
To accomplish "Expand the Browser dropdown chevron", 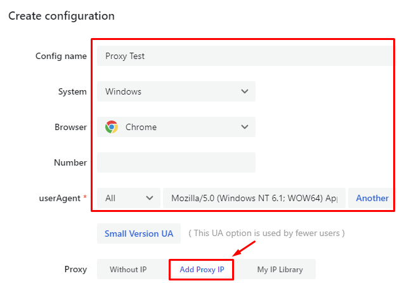I will [245, 127].
